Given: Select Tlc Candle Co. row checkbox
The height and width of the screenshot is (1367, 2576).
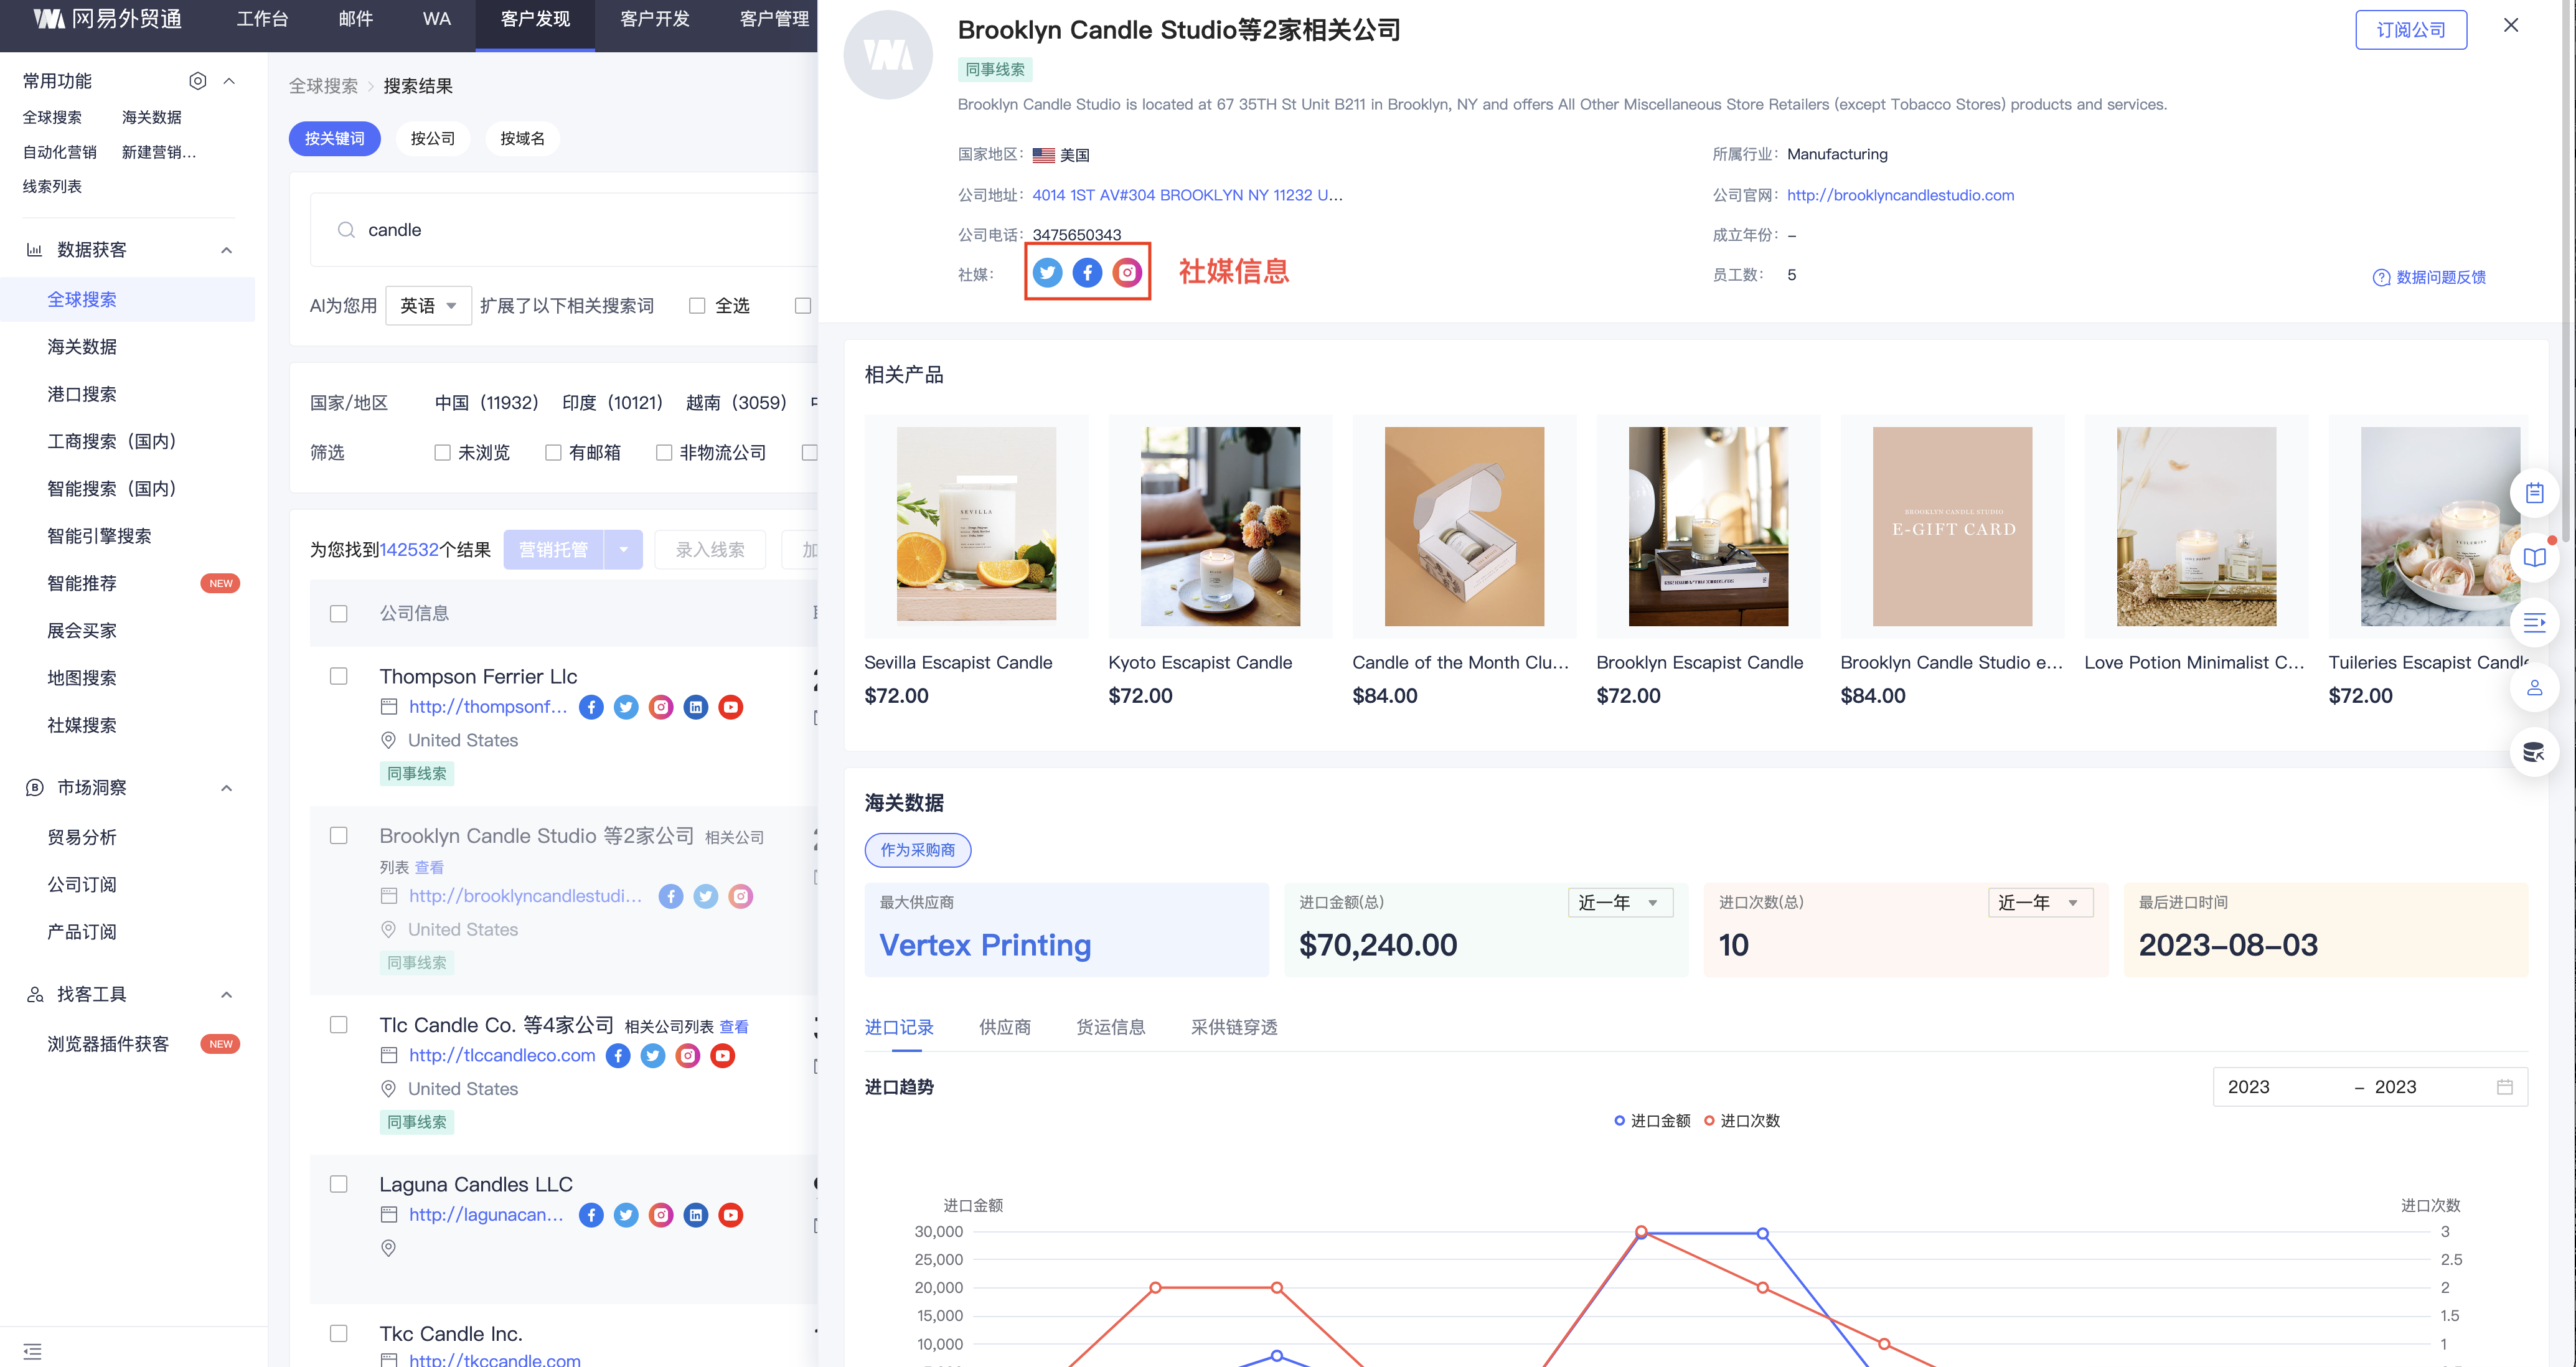Looking at the screenshot, I should (x=339, y=1026).
